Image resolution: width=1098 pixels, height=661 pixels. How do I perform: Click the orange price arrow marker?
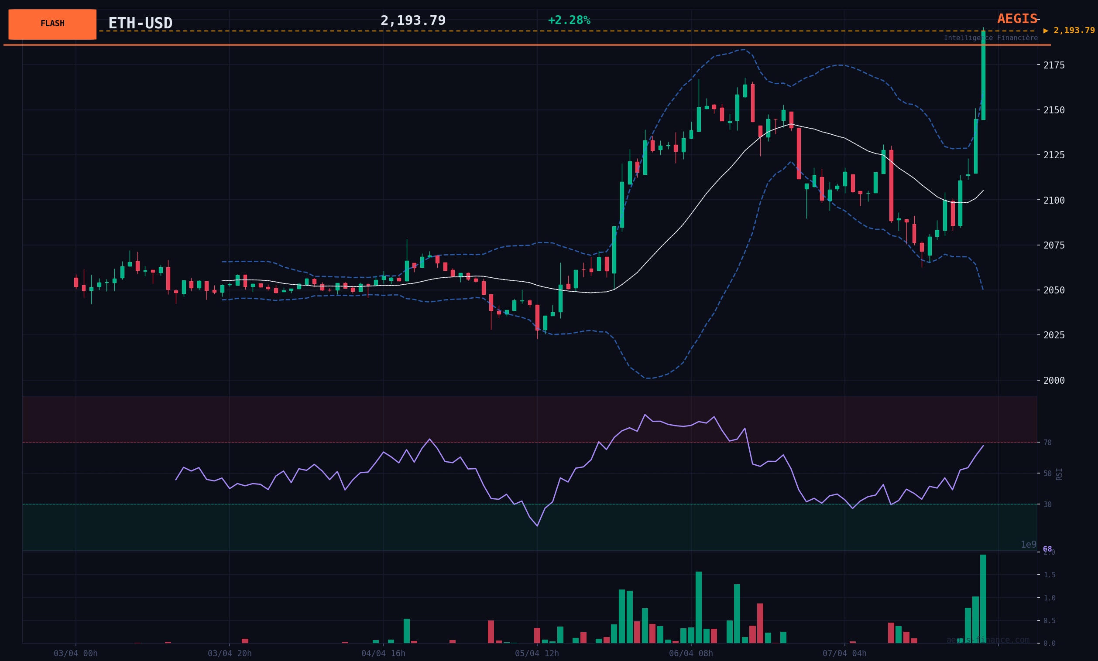[x=1046, y=31]
